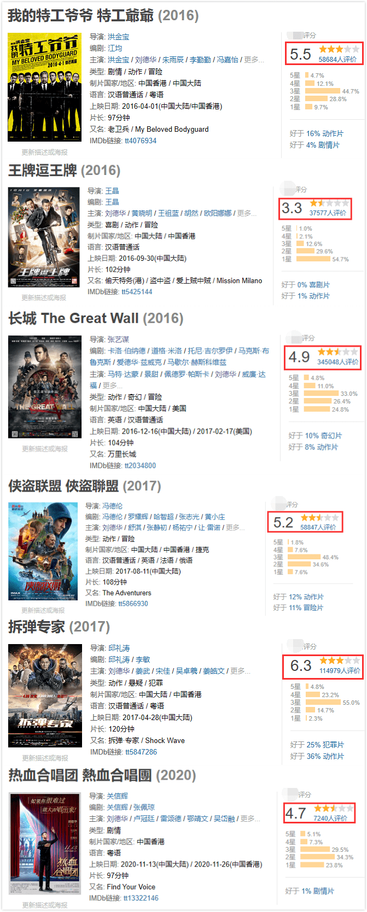Expand 更多 cast list for 热血合唱团
Screen dimensions: 367x912
[x=247, y=819]
